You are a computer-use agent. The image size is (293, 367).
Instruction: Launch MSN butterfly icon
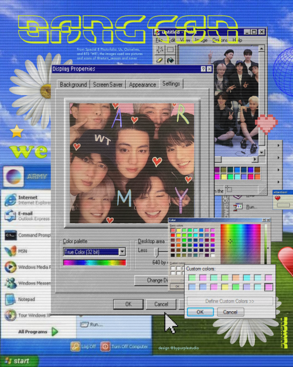click(11, 251)
